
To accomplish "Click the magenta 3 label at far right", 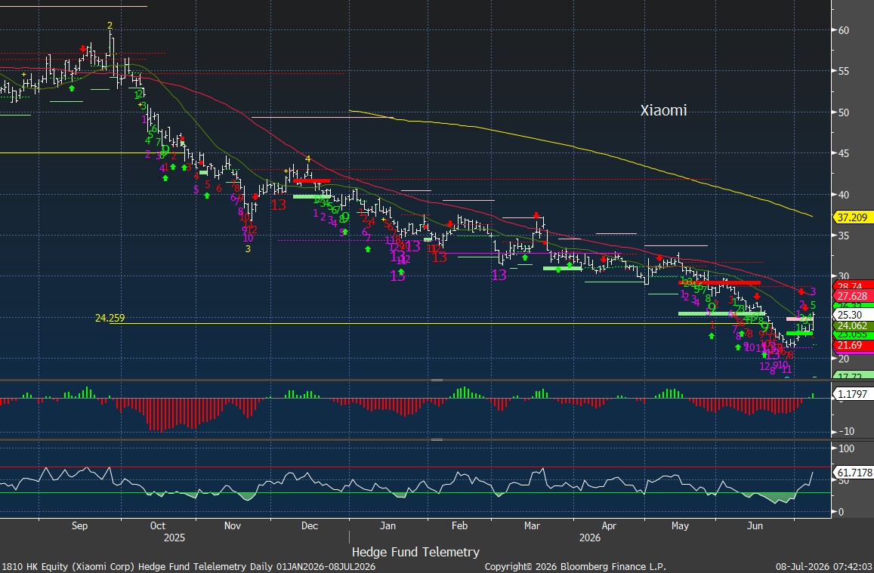I will (x=813, y=291).
